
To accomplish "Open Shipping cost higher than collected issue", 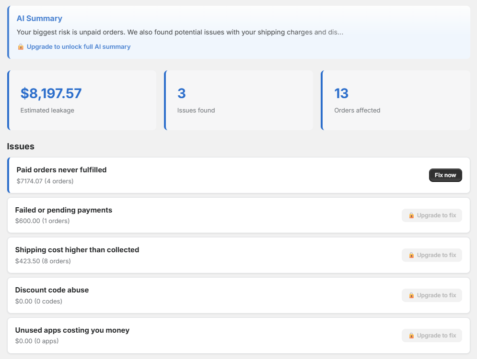I will [x=239, y=255].
